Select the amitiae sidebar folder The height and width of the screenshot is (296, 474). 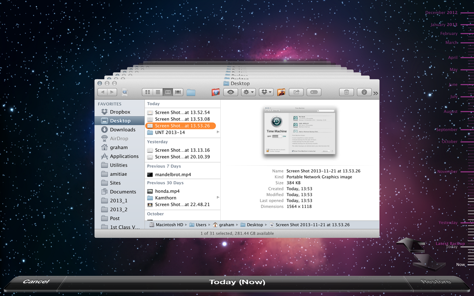119,174
